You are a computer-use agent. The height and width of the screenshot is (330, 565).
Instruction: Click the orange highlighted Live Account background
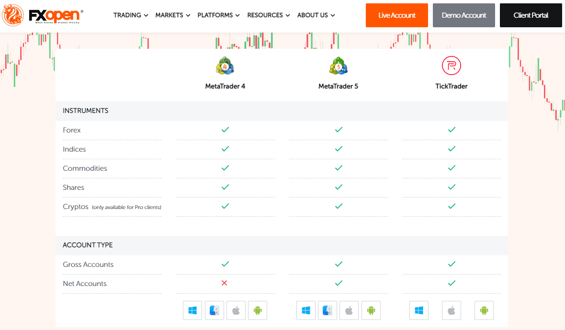coord(396,15)
